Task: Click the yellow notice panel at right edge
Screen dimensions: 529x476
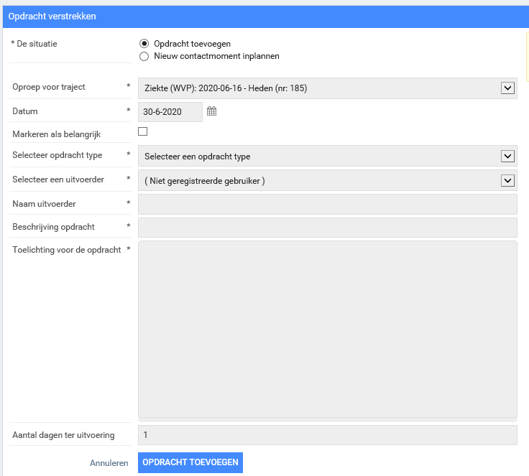Action: click(x=527, y=57)
